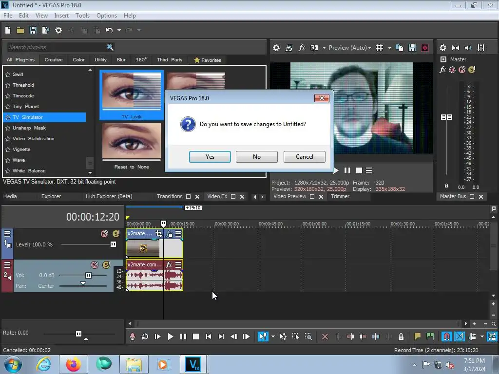The image size is (499, 374).
Task: Open project properties gear in main toolbar
Action: [x=58, y=30]
